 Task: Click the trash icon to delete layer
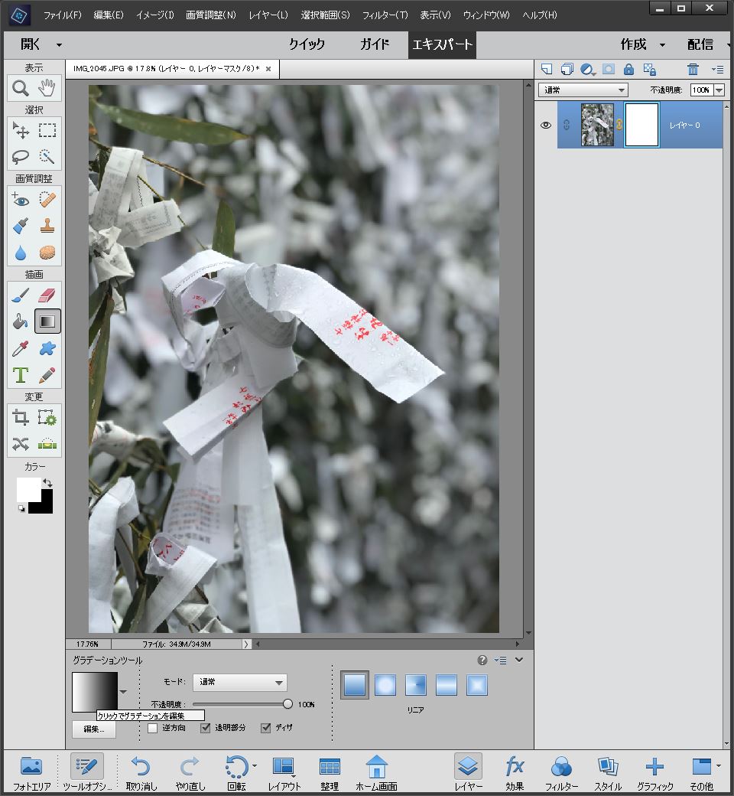(x=693, y=69)
